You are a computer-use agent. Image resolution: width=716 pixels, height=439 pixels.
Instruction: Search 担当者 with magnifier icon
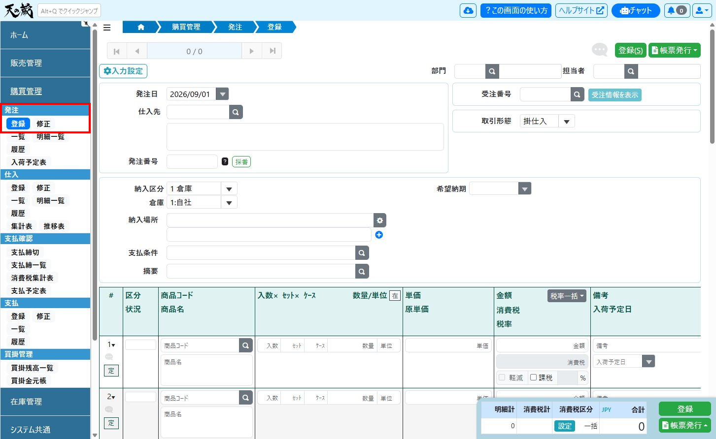(x=631, y=71)
